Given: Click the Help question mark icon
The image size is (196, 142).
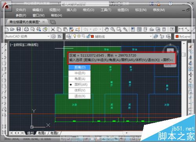Looking at the screenshot, I should tap(172, 29).
